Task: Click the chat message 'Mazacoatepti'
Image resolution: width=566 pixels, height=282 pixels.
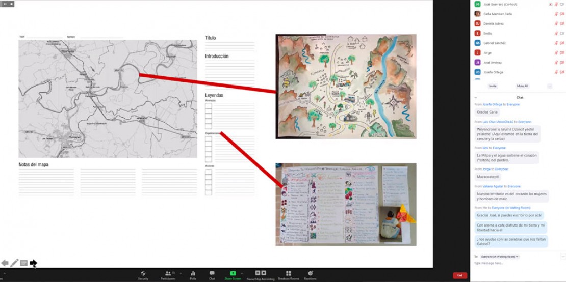Action: coord(488,177)
